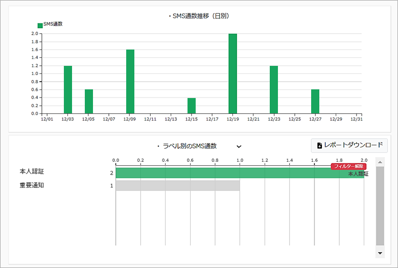Click the bar for 12/09

[x=130, y=81]
